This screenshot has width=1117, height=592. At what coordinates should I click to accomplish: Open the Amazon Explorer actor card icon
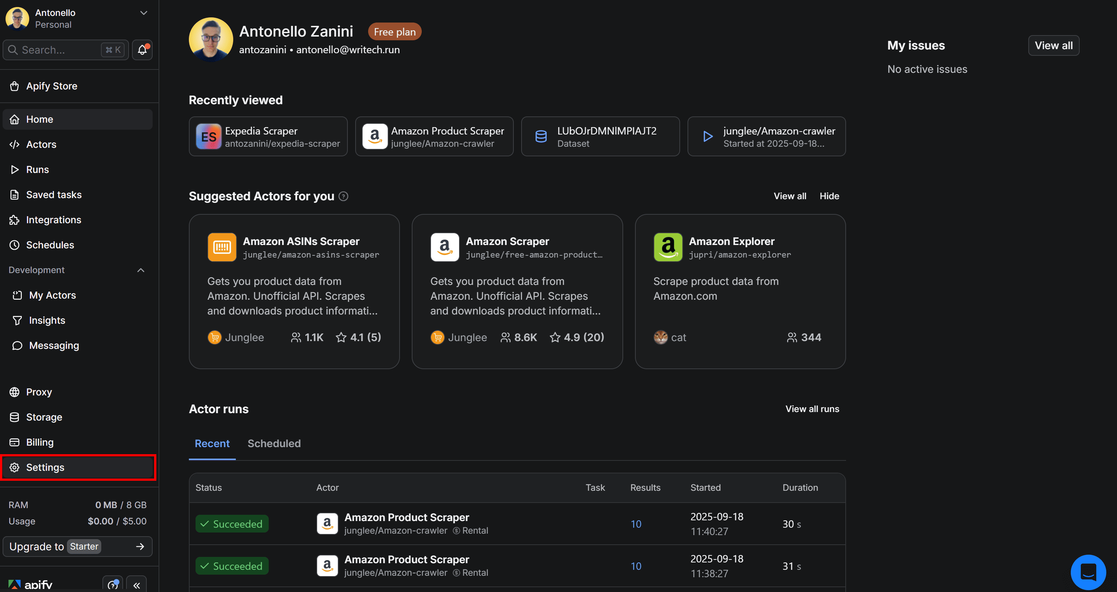tap(668, 247)
